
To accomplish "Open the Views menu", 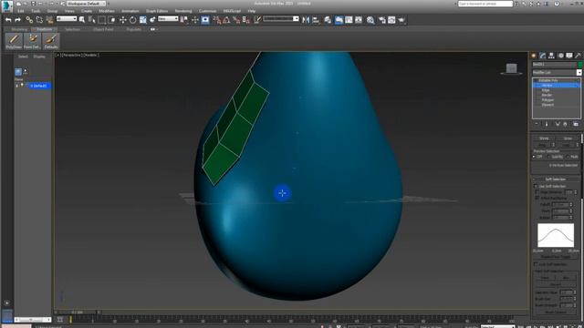I will [69, 11].
